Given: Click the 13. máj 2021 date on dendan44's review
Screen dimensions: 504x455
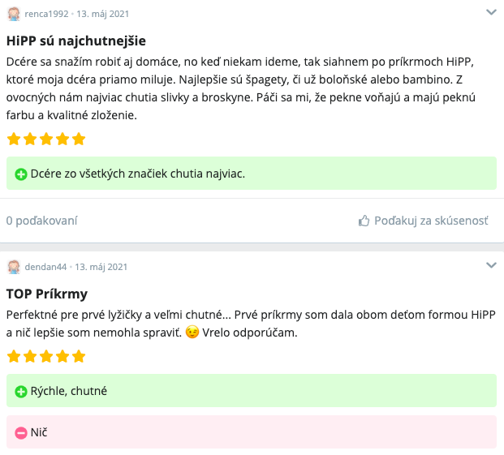Looking at the screenshot, I should coord(101,267).
